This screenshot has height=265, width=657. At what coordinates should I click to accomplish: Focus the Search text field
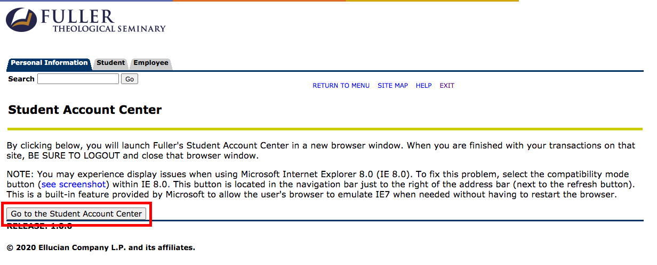78,79
